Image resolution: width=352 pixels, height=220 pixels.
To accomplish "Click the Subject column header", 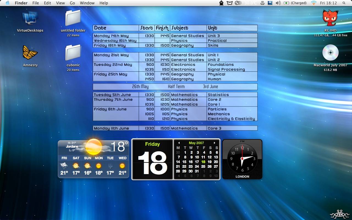I will click(x=188, y=28).
